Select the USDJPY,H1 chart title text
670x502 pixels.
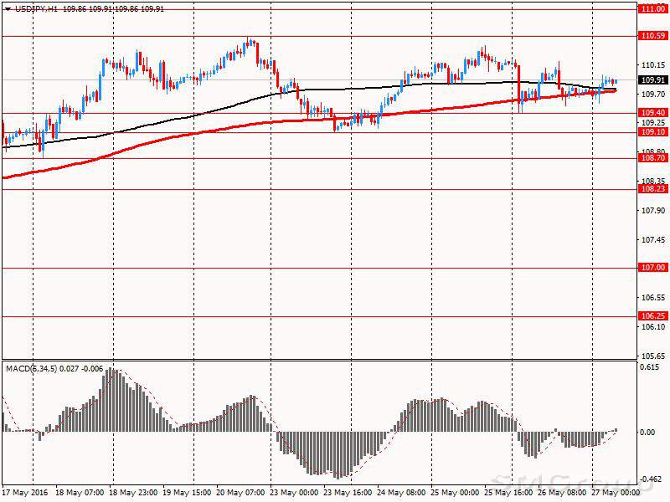click(36, 7)
